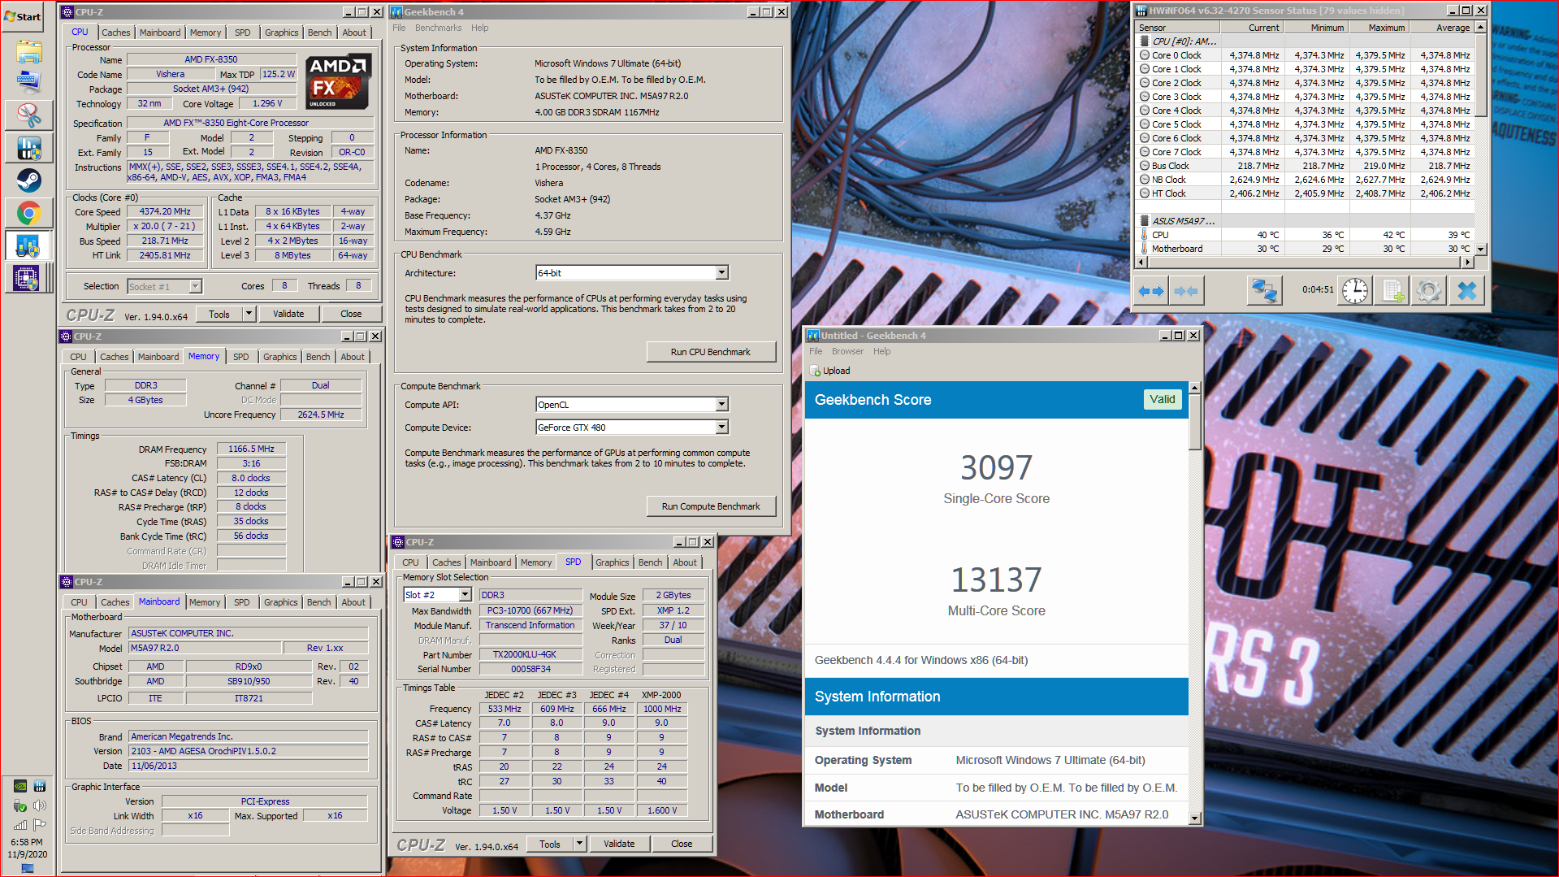This screenshot has width=1559, height=877.
Task: Open the Compute Device GeForce GTX 480 dropdown
Action: pos(721,428)
